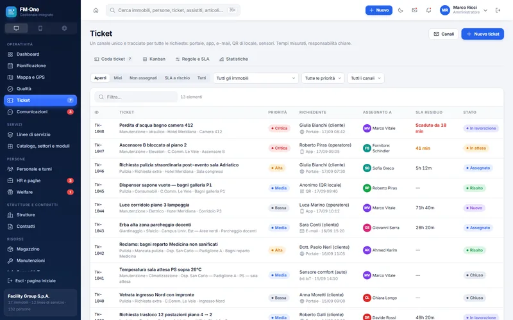This screenshot has height=320, width=513.
Task: Click the home icon in top bar
Action: pyautogui.click(x=96, y=10)
